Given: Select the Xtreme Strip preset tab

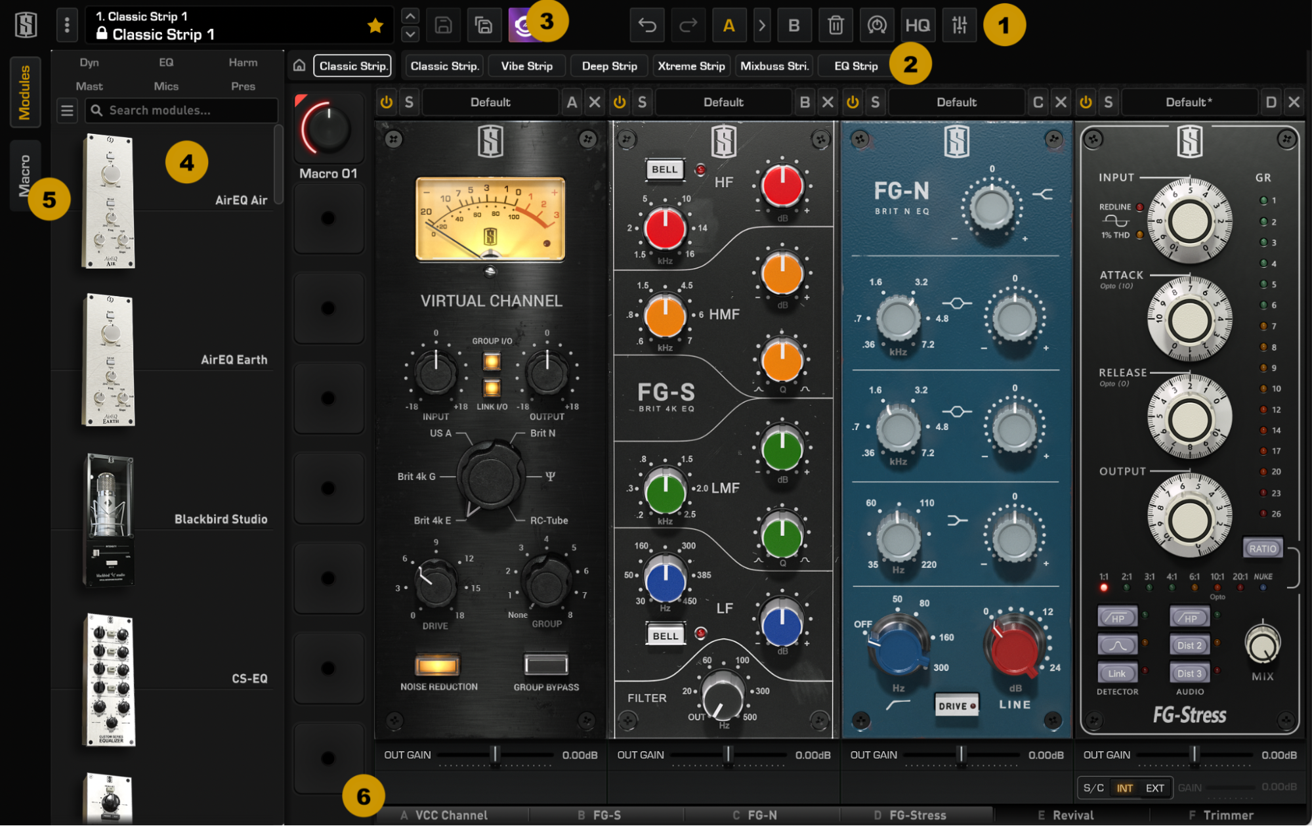Looking at the screenshot, I should coord(691,66).
